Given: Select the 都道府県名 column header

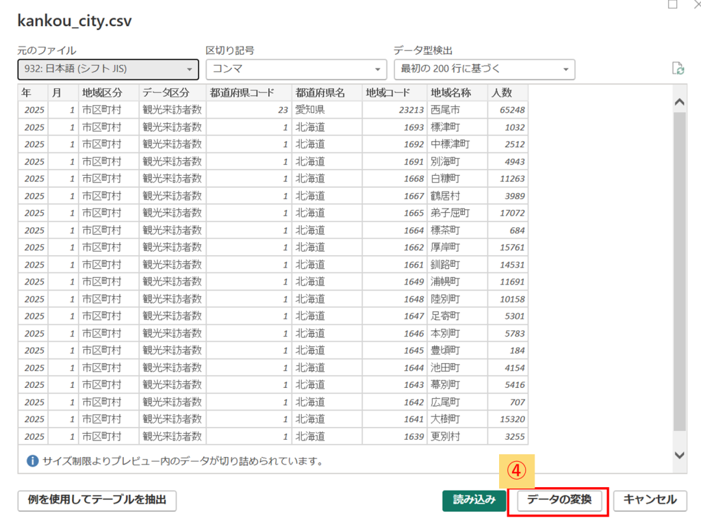Looking at the screenshot, I should [327, 92].
